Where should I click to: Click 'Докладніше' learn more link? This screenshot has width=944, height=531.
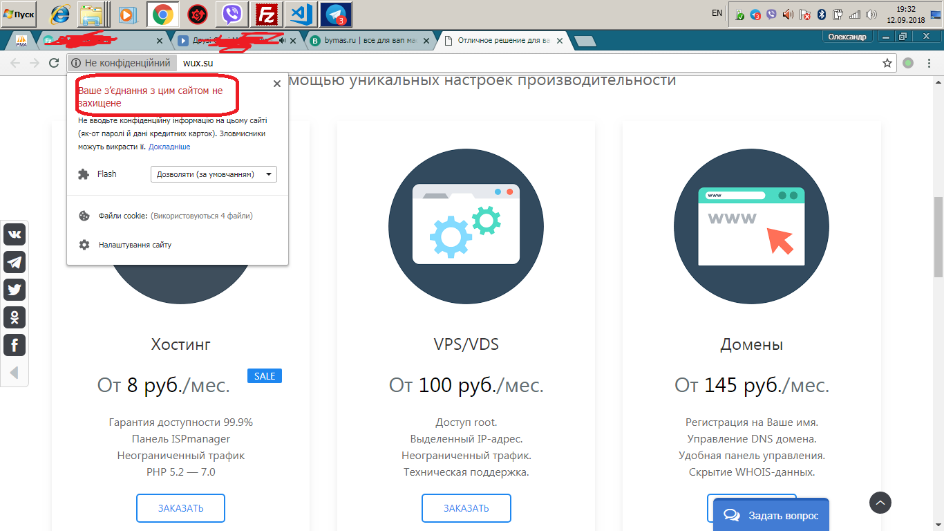click(x=169, y=147)
